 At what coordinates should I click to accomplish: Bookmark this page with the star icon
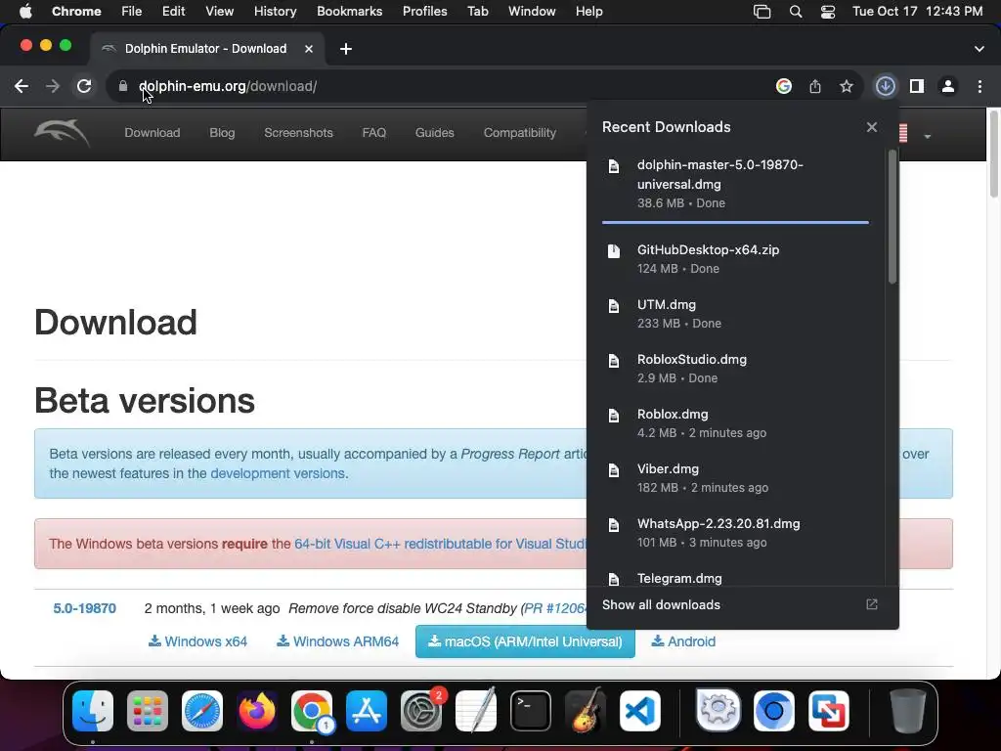(847, 86)
